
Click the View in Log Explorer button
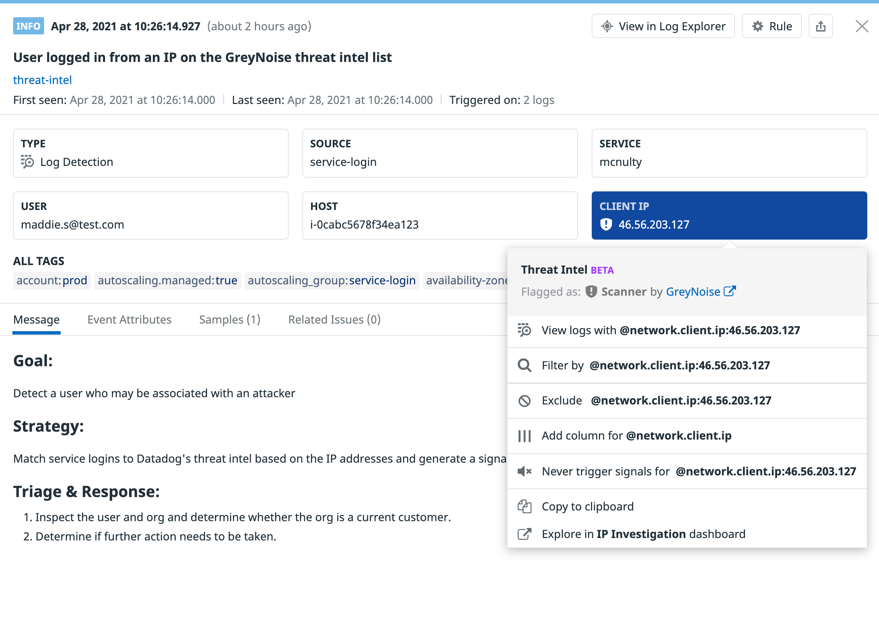(663, 25)
